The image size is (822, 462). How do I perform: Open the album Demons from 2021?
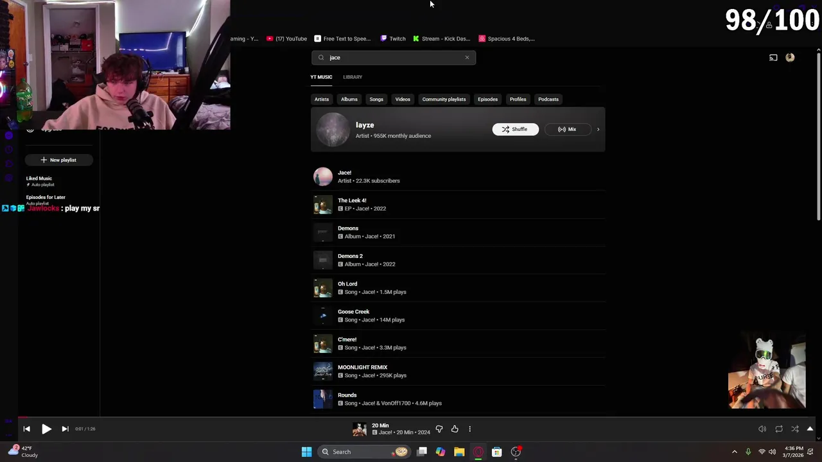[459, 232]
